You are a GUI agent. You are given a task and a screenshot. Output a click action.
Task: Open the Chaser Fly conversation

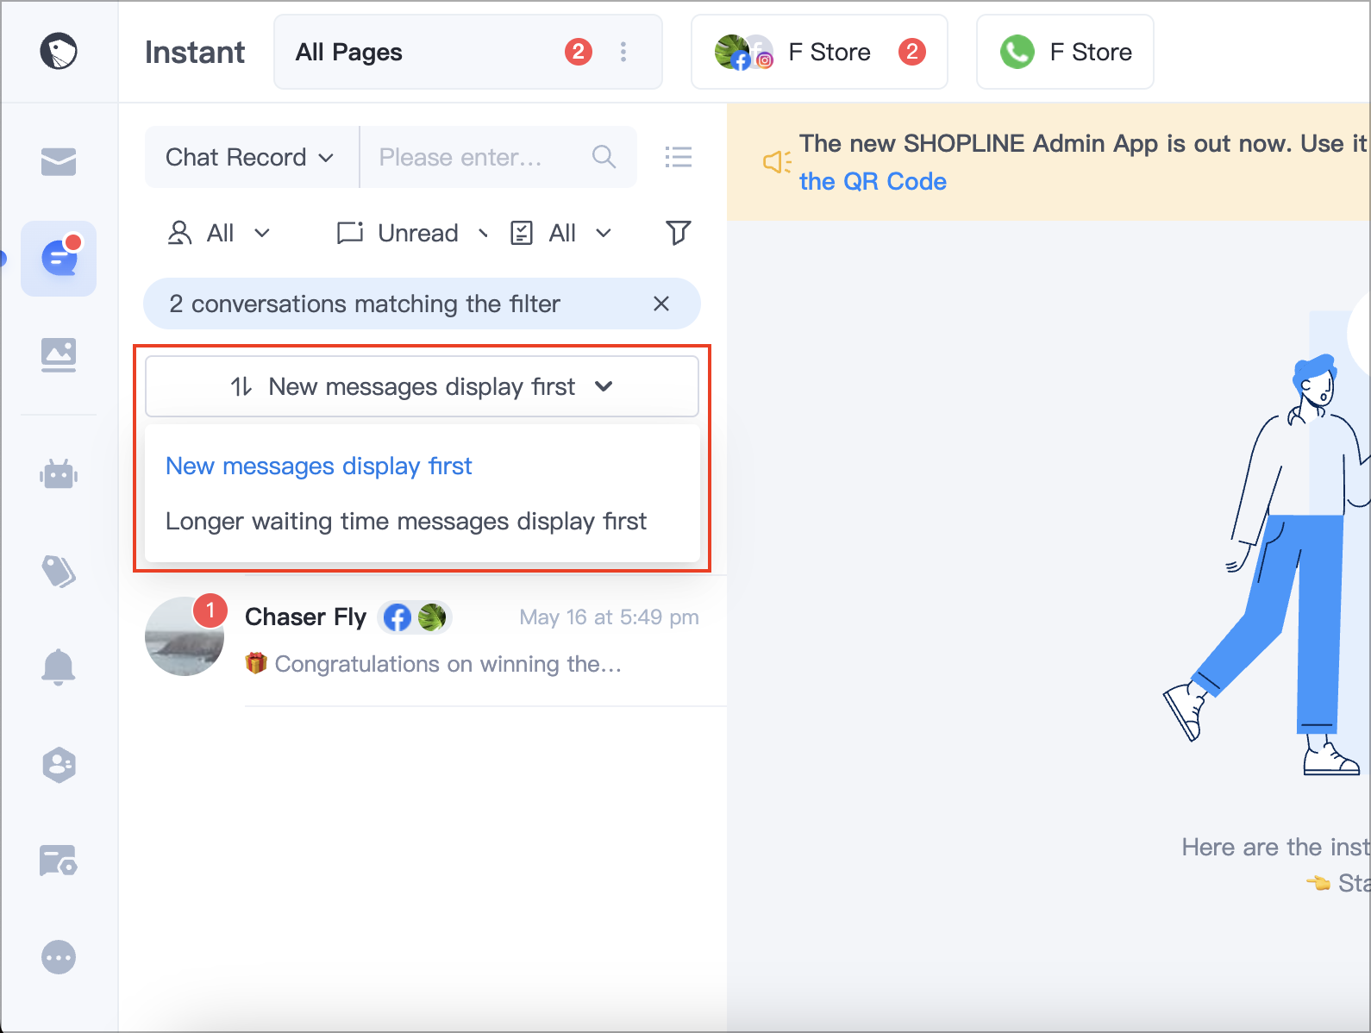(423, 640)
